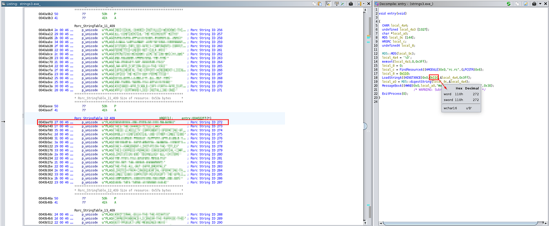Select address 0040b422 in the Listing
Image resolution: width=549 pixels, height=226 pixels.
coord(47,182)
